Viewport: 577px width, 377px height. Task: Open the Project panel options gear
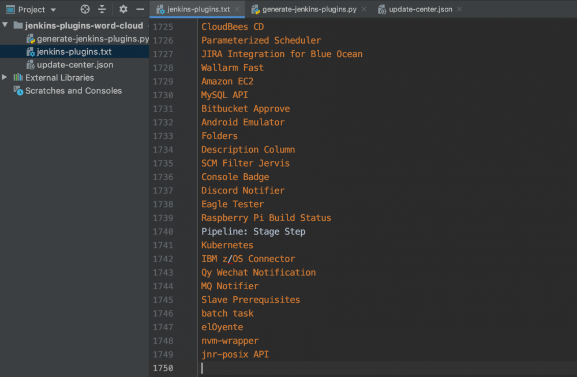[x=123, y=9]
